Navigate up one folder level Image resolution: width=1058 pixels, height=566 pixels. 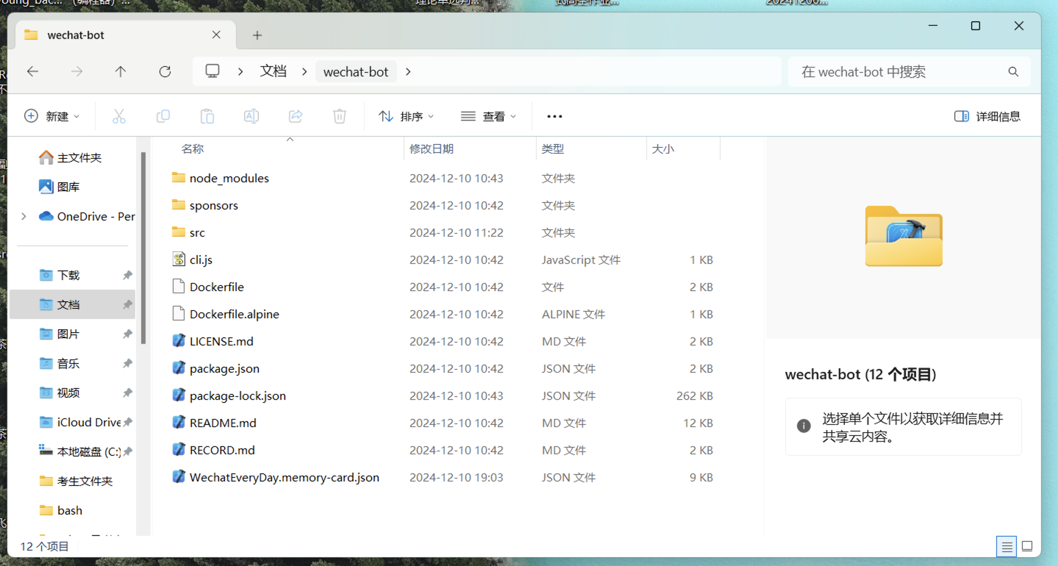tap(120, 72)
